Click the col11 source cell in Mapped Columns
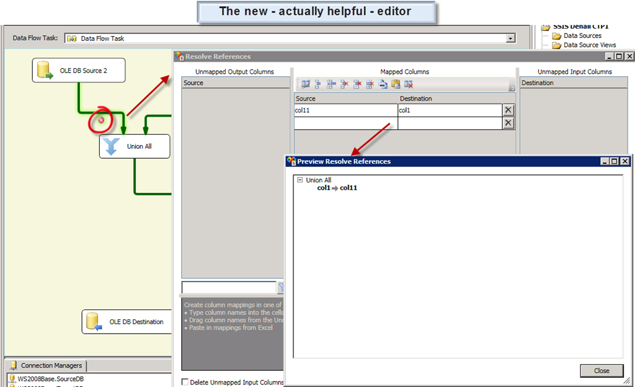Viewport: 635px width, 387px height. pyautogui.click(x=346, y=110)
